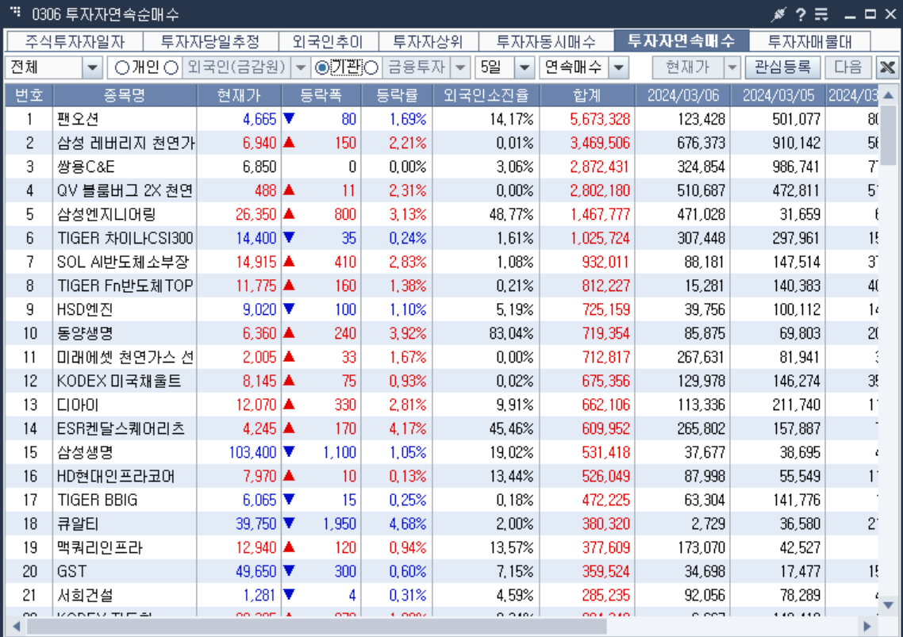Select SOL AI반도체소부장 stock name
Screen dimensions: 903x637
tap(123, 262)
